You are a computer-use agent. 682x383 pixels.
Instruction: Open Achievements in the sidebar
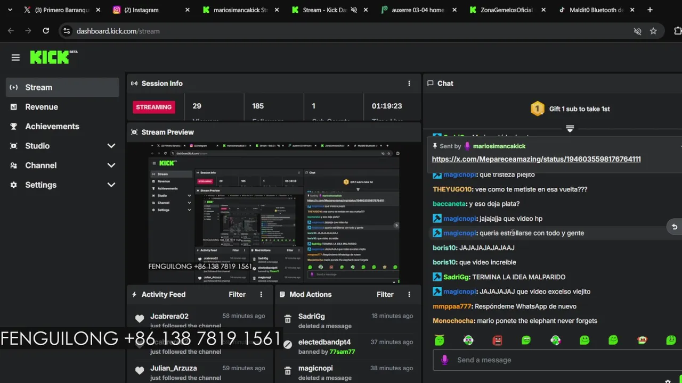coord(63,127)
